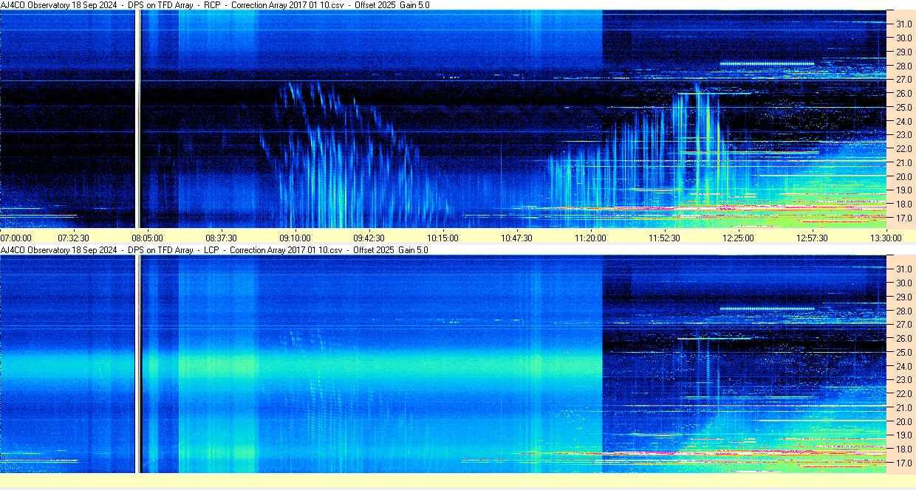
Task: Click the white vertical calibration line in LCP spectrogram
Action: click(138, 364)
